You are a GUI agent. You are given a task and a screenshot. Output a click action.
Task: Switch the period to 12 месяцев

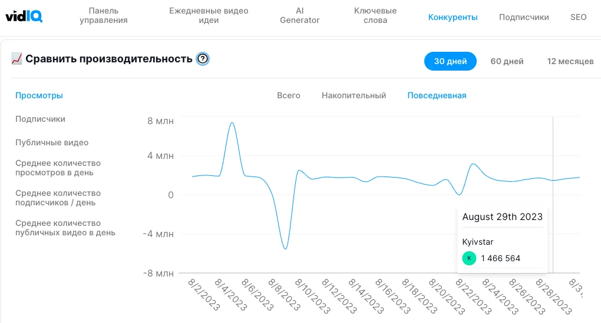coord(570,61)
